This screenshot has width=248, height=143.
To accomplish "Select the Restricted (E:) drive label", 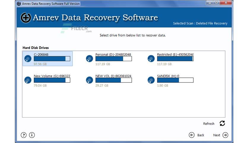I will pyautogui.click(x=175, y=54).
